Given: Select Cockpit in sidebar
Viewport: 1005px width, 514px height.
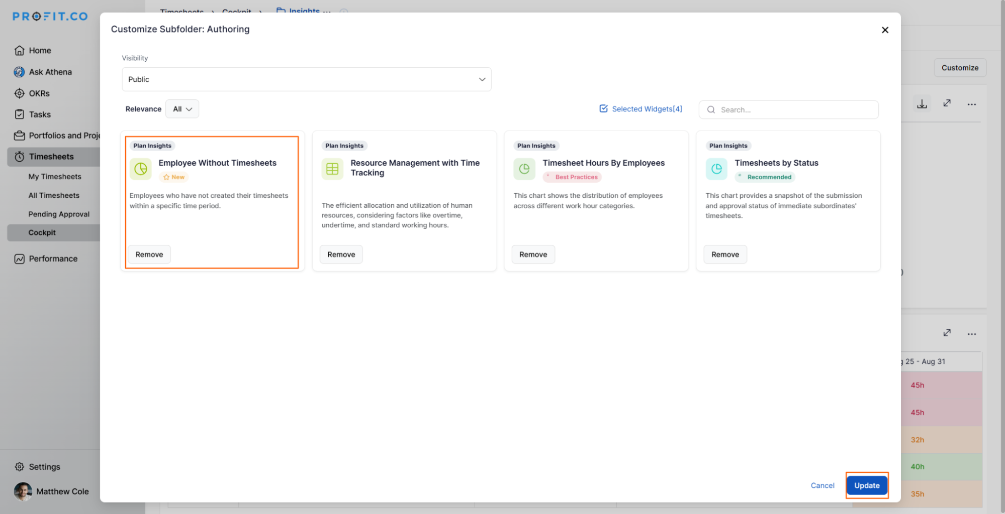Looking at the screenshot, I should (53, 232).
